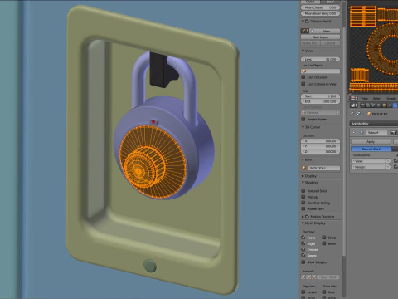Enable Matcap checkbox
Screen dimensions: 398x299
303,197
